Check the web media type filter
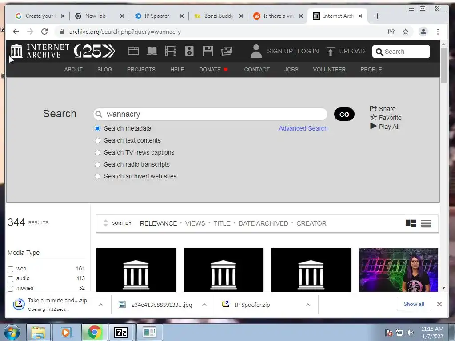This screenshot has height=341, width=455. [x=11, y=269]
